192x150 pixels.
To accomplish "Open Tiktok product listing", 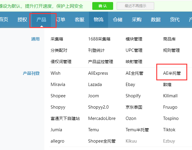I will pyautogui.click(x=169, y=130).
